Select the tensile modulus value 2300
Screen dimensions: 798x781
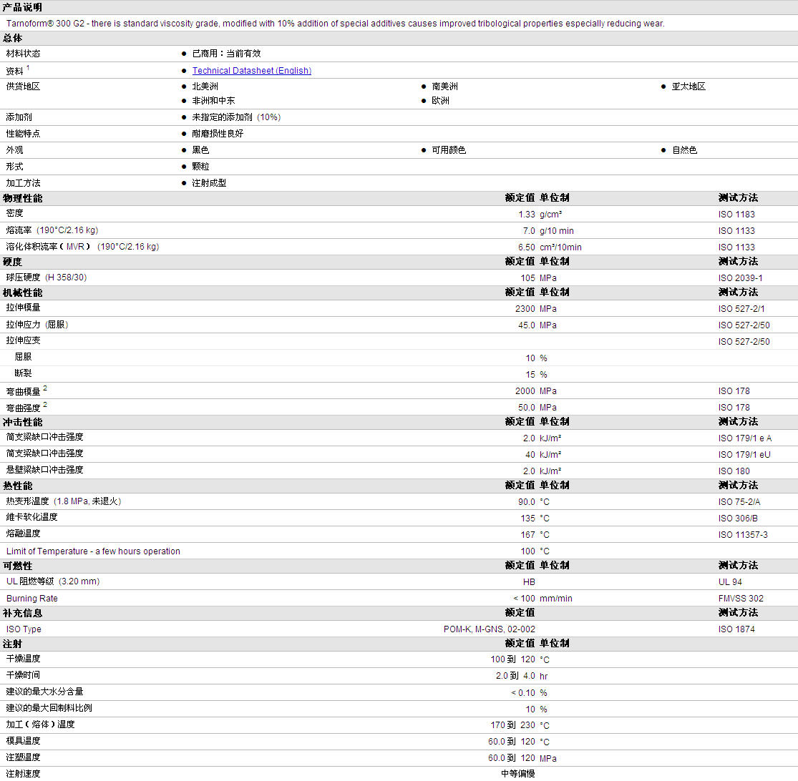click(x=525, y=309)
